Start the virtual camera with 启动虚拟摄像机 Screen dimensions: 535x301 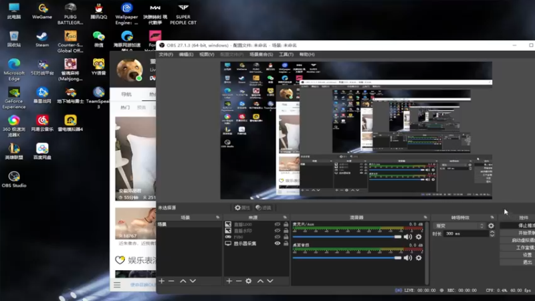coord(518,240)
